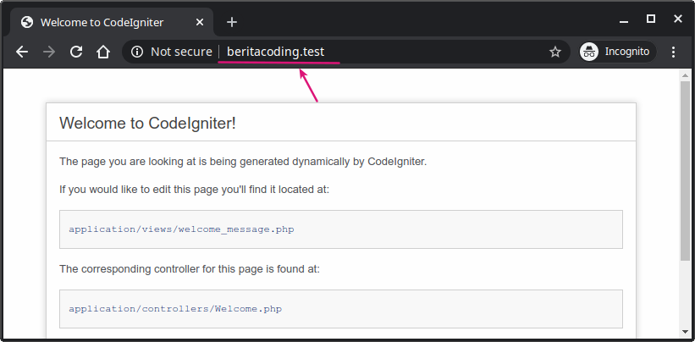Focus the address bar showing beritacoding.test

(381, 52)
